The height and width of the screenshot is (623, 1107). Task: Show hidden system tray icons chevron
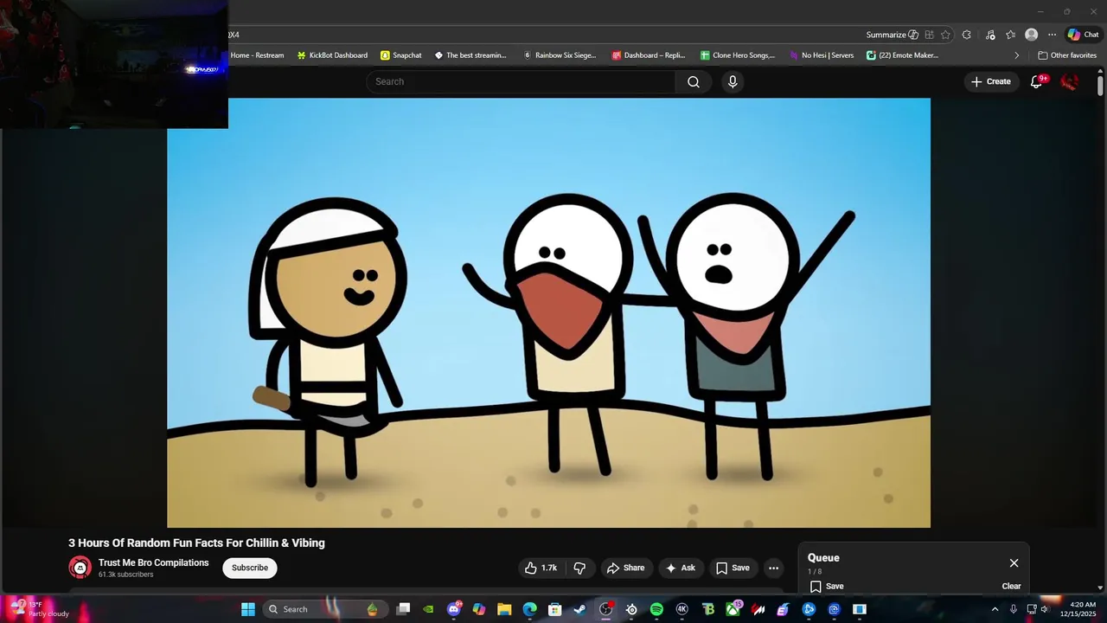coord(995,609)
